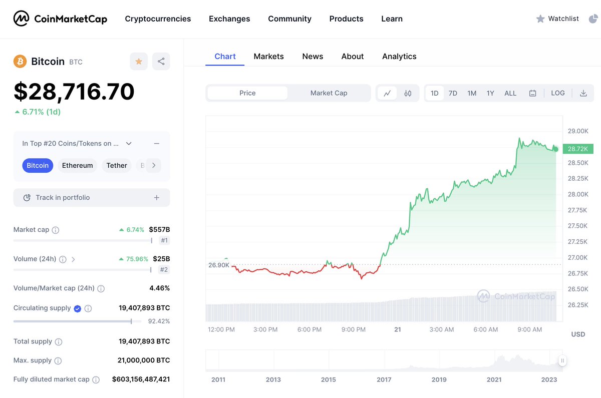Click the current price dot on chart
Screen dimensions: 601x398
[555, 149]
